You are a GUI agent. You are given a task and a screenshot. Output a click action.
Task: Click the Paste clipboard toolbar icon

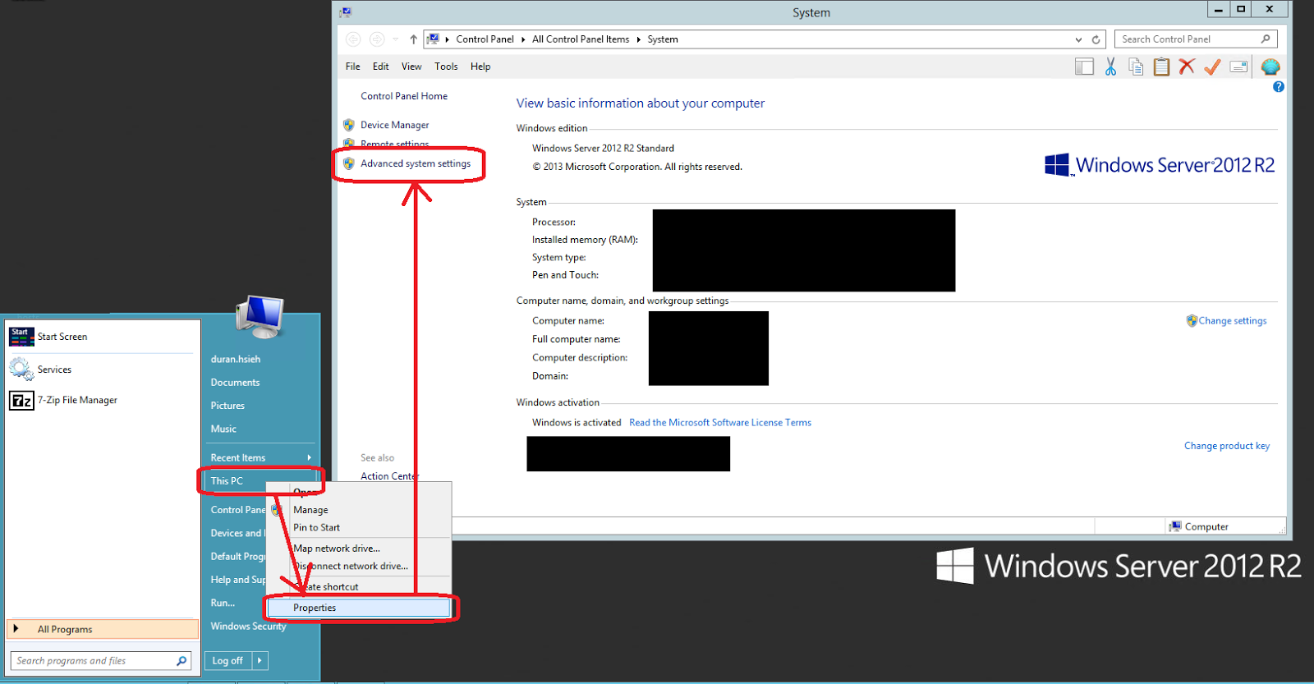click(x=1161, y=67)
